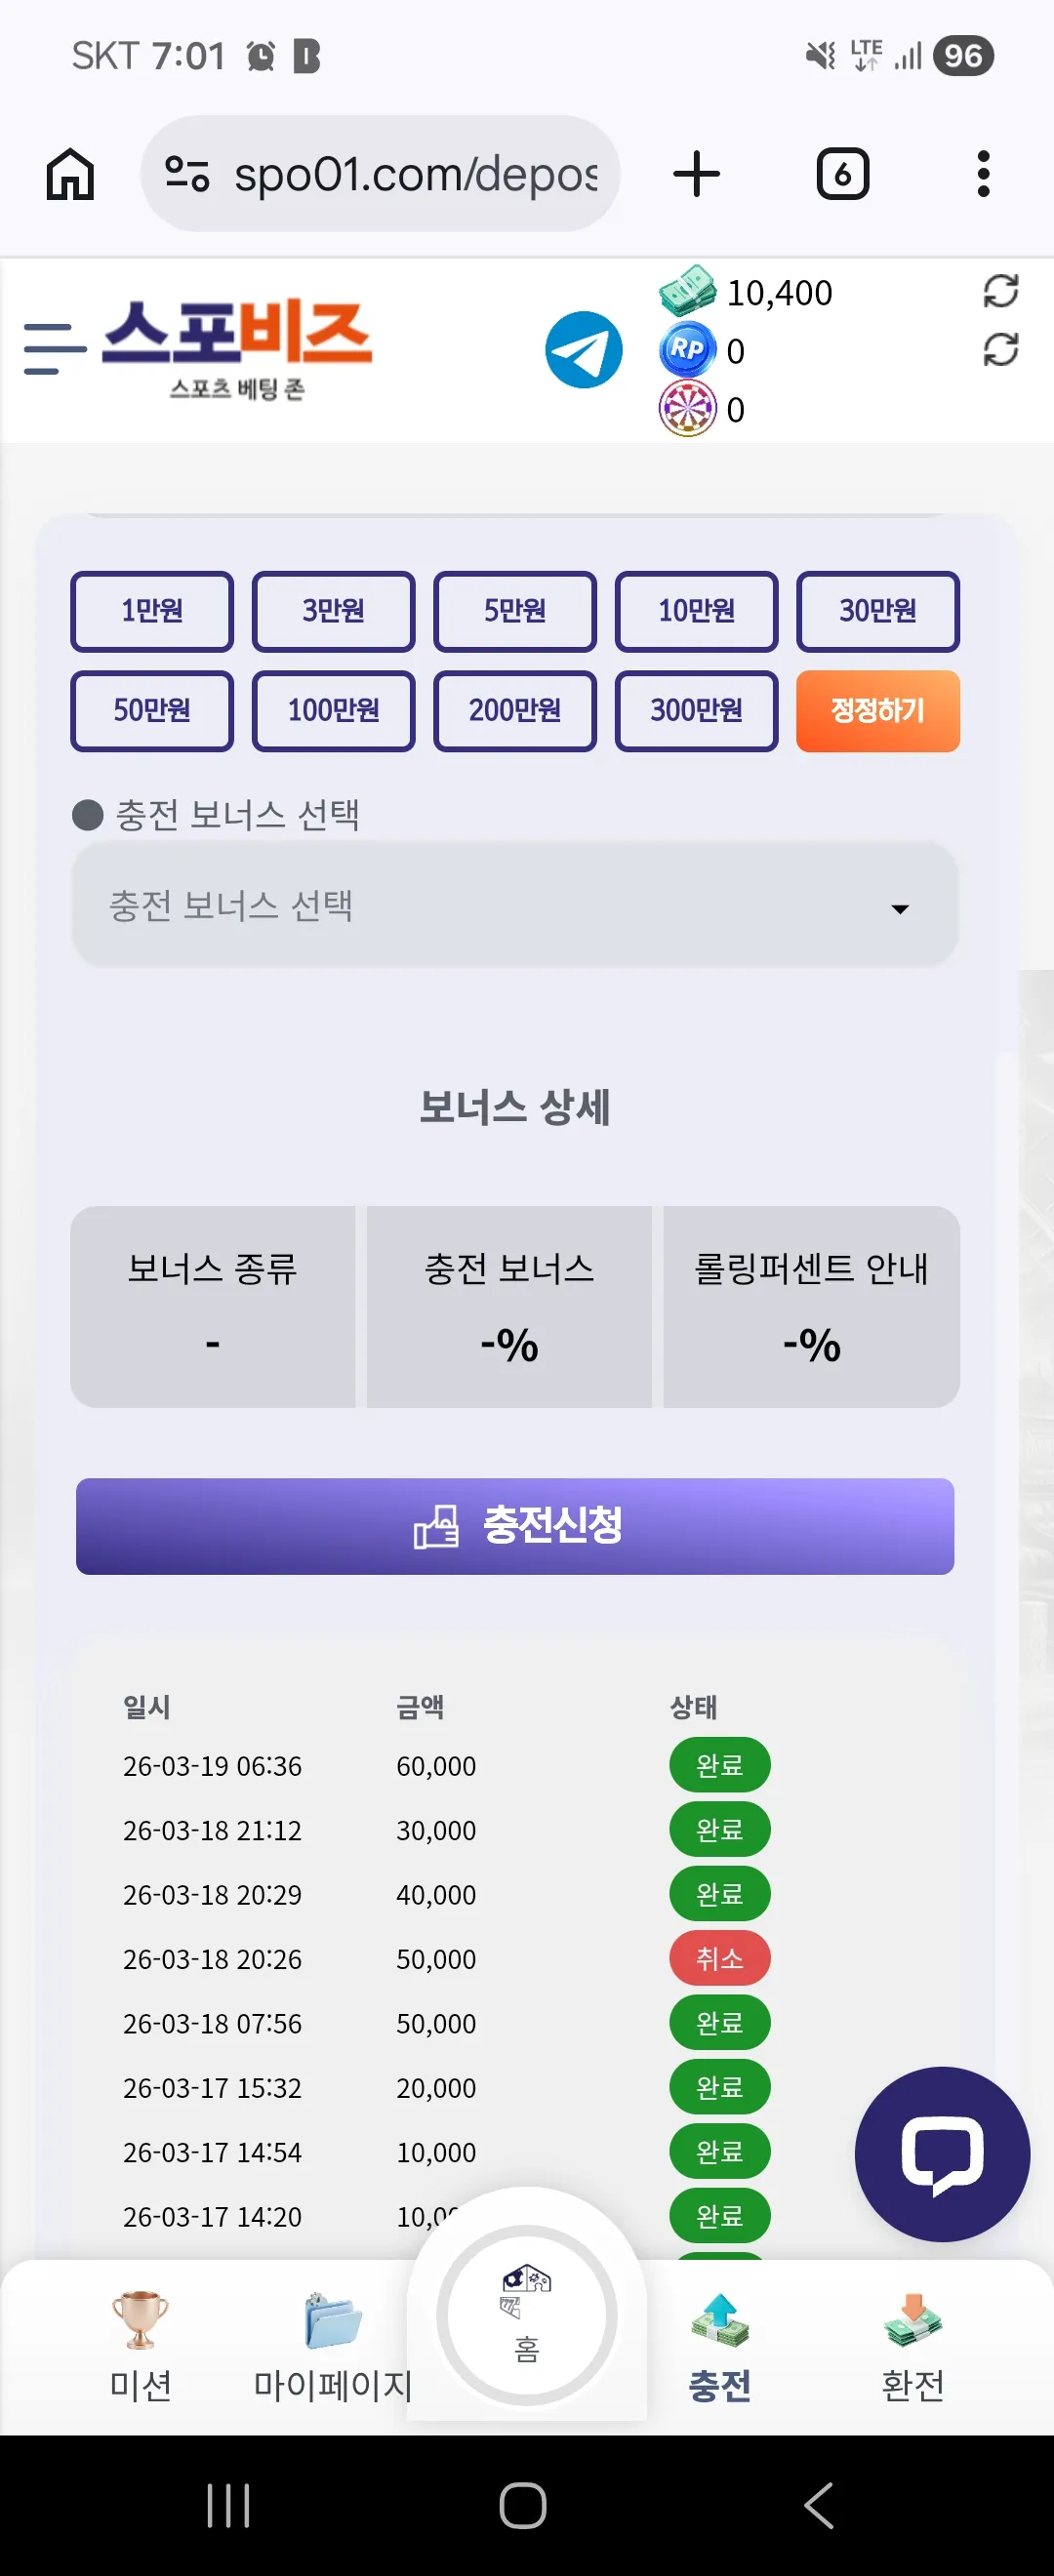The width and height of the screenshot is (1054, 2576).
Task: Switch to 미션 tab in bottom bar
Action: [x=140, y=2345]
